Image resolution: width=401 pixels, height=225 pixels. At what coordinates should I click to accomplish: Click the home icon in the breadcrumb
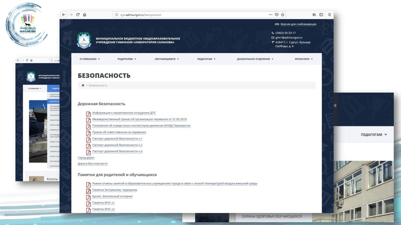83,85
